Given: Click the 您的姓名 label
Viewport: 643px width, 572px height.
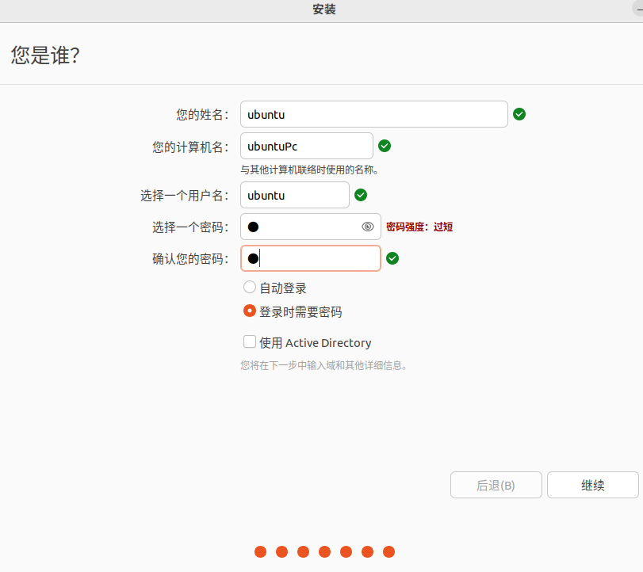Looking at the screenshot, I should coord(202,114).
